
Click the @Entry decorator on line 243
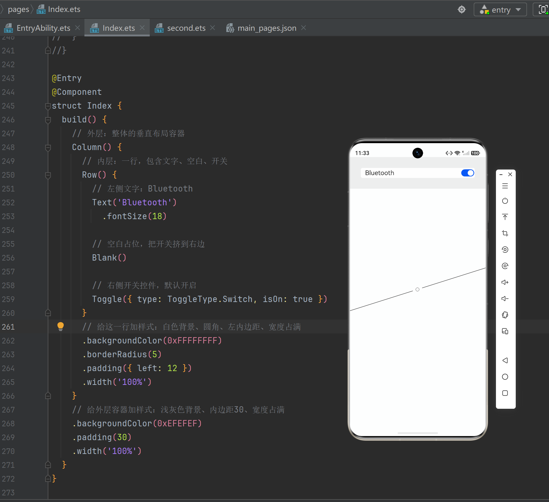[67, 78]
